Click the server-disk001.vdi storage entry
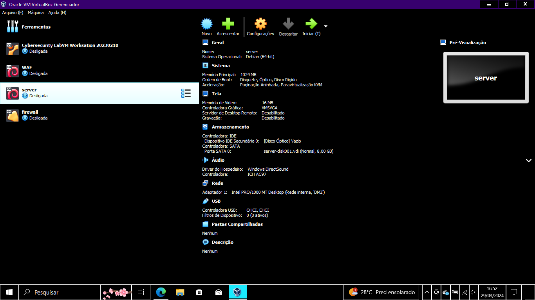This screenshot has width=535, height=300. [x=298, y=151]
